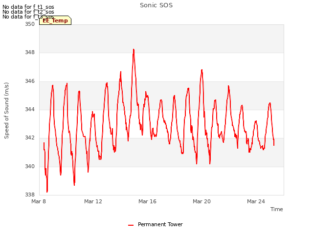Viewport: 313px width, 234px height.
Task: Click the 344 y-axis tick label
Action: pos(30,109)
